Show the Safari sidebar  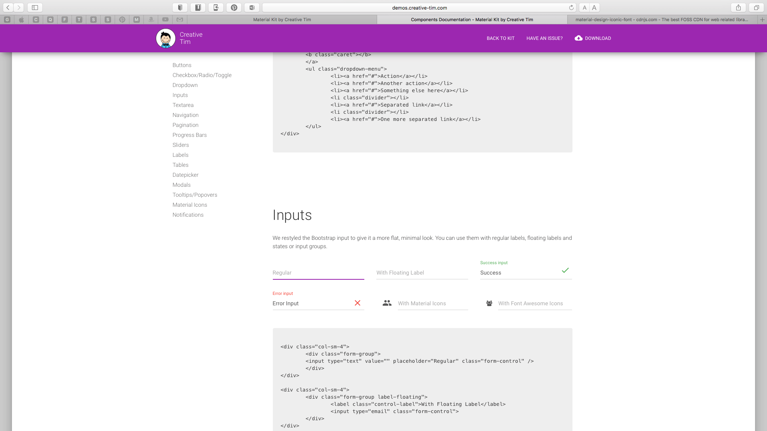click(x=35, y=7)
